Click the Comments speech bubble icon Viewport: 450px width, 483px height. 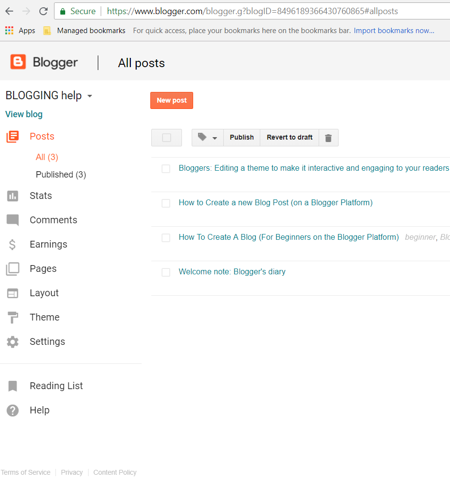[13, 220]
